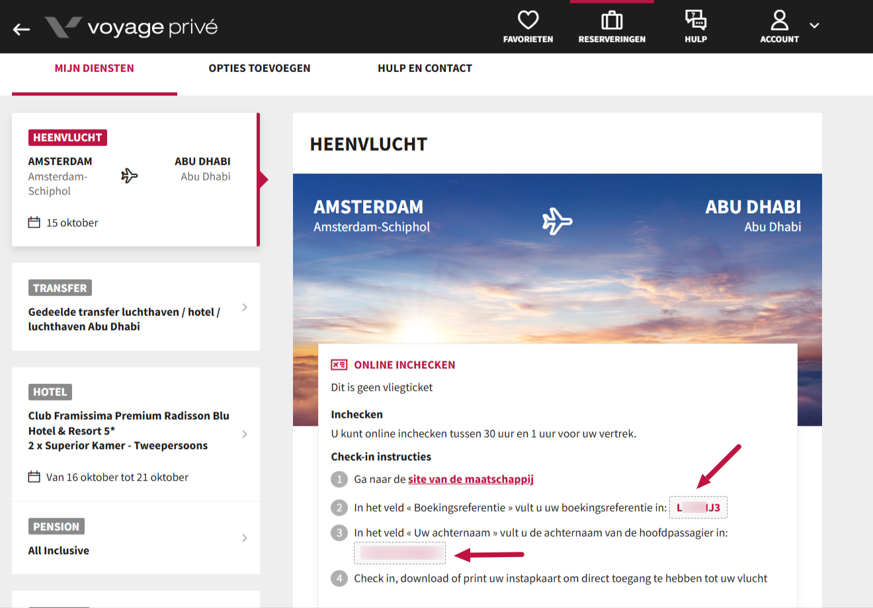Click the back arrow in header
The height and width of the screenshot is (608, 873).
(22, 28)
